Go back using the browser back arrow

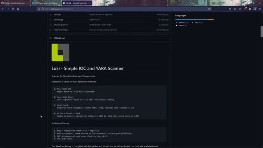tap(3, 9)
